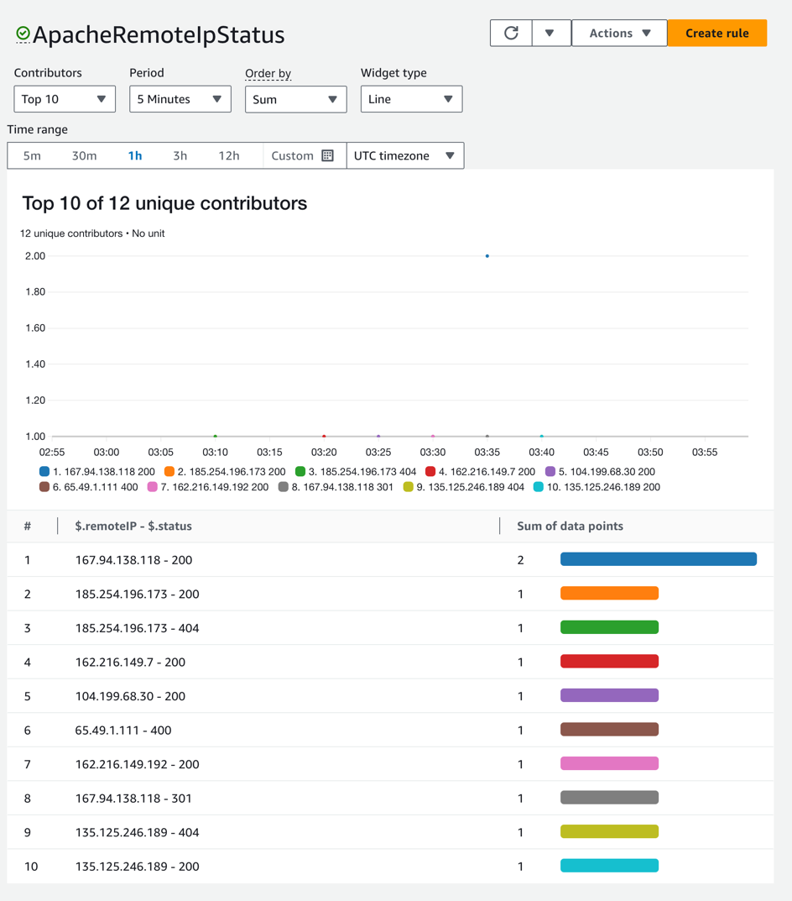Viewport: 792px width, 901px height.
Task: Open the Contributors Top 10 dropdown
Action: (65, 99)
